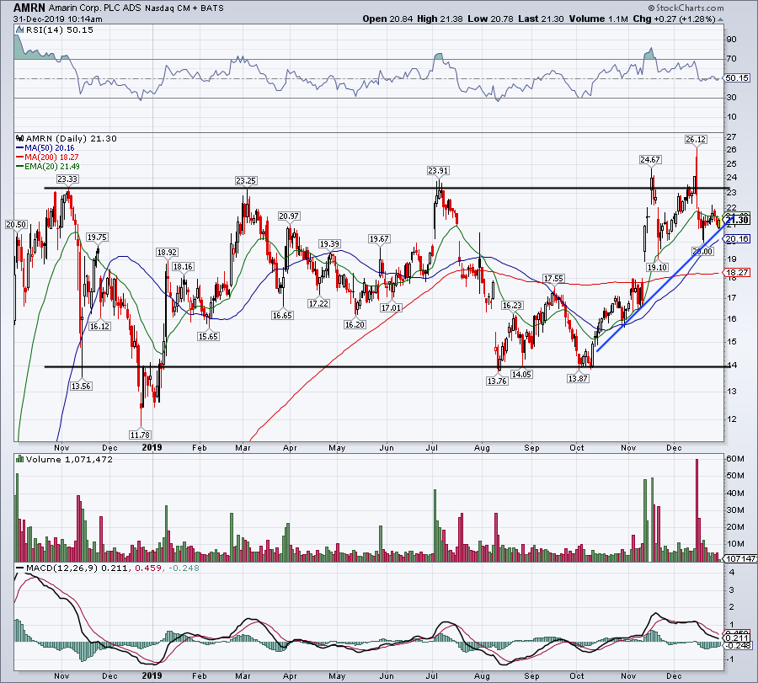
Task: Click the 19.10 price label
Action: pos(657,267)
